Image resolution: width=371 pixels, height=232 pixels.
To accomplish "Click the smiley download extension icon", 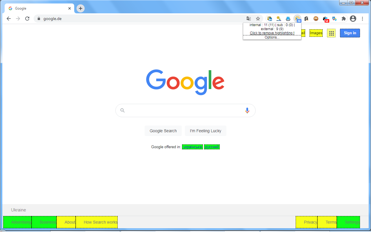I will [x=279, y=19].
